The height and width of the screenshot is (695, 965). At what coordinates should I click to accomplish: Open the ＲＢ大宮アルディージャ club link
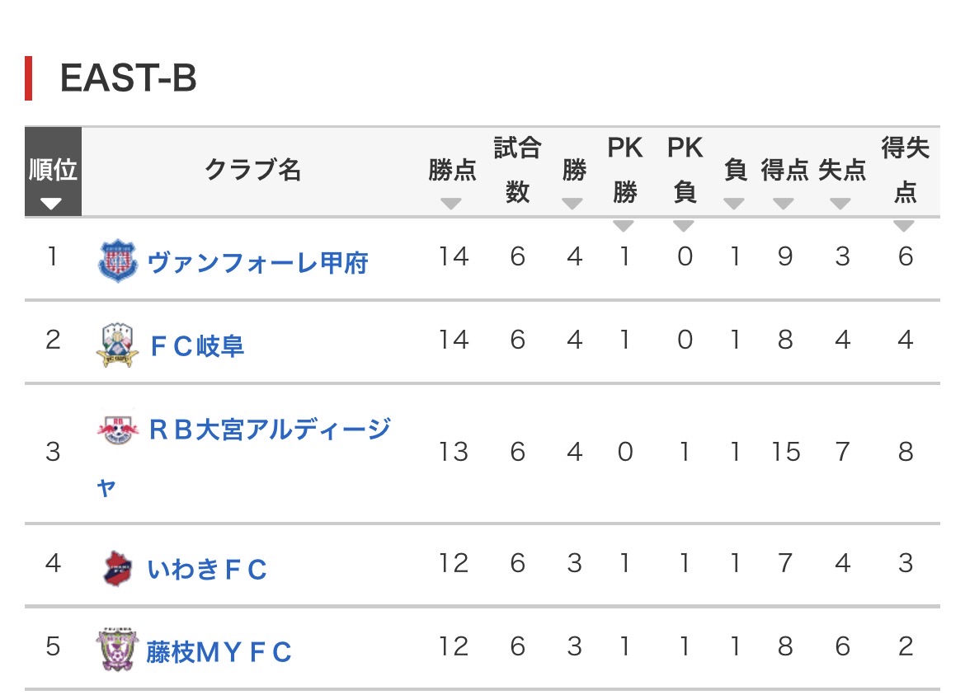[268, 430]
